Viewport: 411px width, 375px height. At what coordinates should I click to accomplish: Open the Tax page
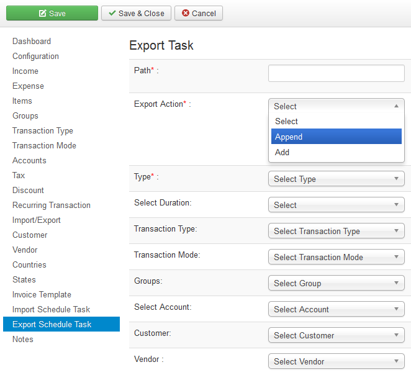(x=19, y=175)
